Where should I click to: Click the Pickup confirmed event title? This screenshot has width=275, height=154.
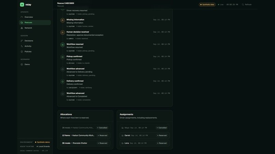(x=74, y=56)
